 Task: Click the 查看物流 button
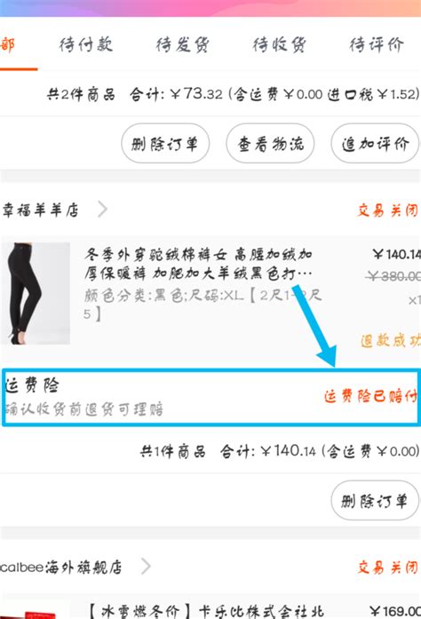coord(270,143)
